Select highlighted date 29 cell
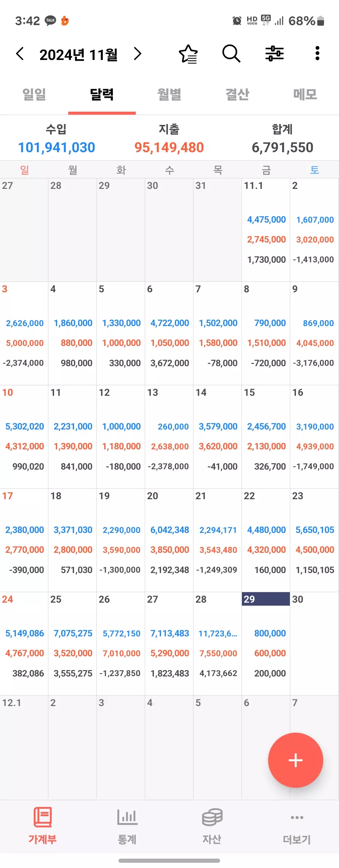The height and width of the screenshot is (868, 339). pyautogui.click(x=266, y=644)
